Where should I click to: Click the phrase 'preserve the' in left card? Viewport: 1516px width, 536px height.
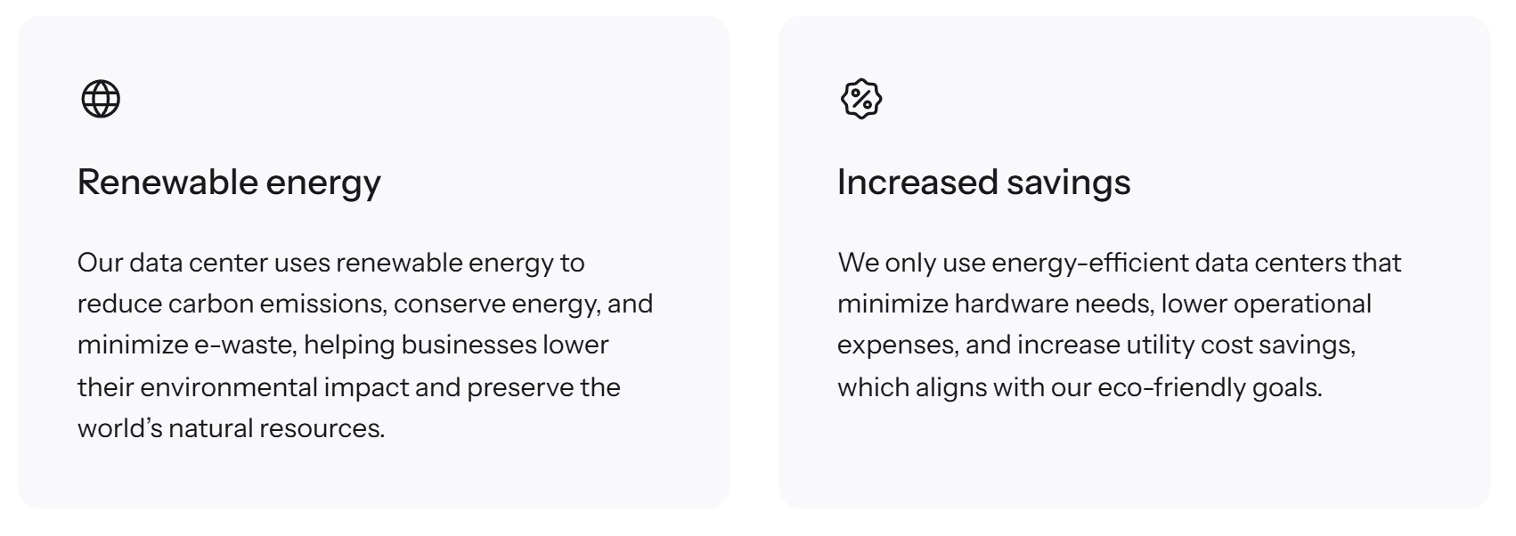(543, 387)
